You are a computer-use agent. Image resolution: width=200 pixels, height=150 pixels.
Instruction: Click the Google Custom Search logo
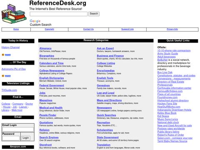[x=35, y=21]
